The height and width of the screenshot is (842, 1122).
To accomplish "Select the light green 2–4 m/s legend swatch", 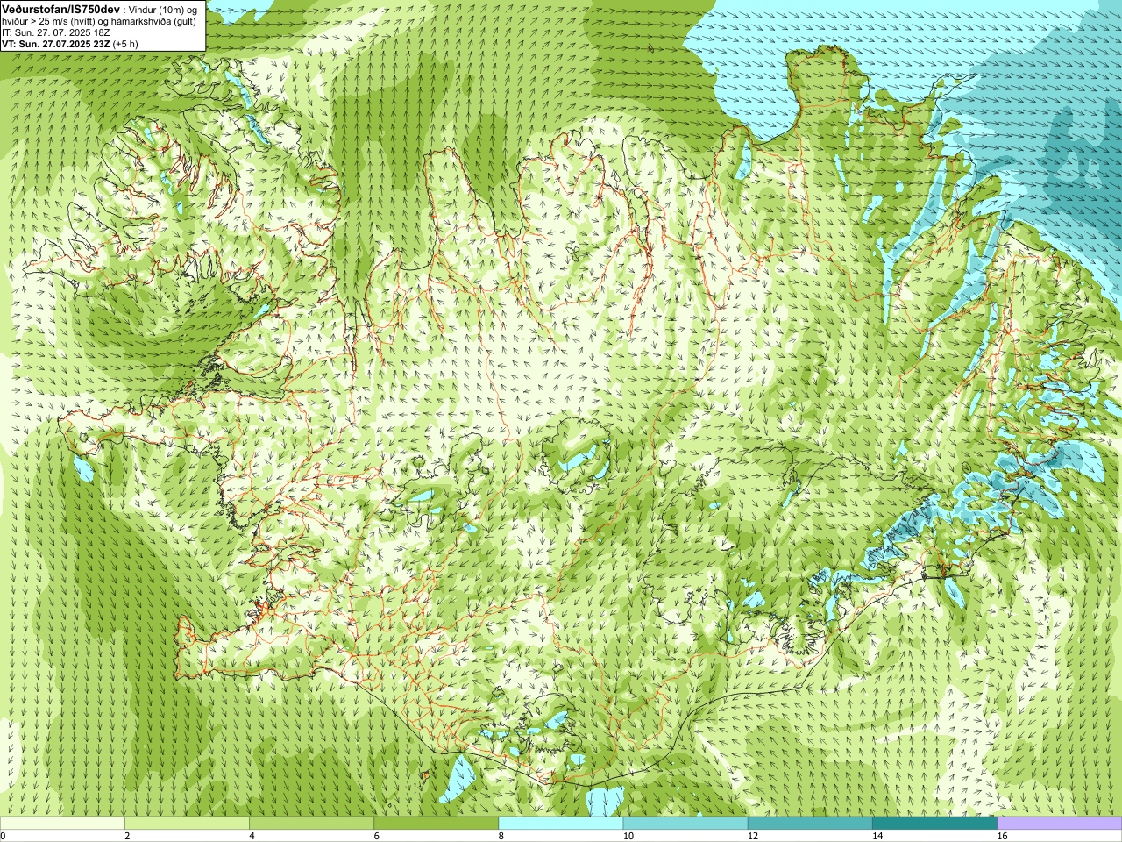I will tap(187, 824).
